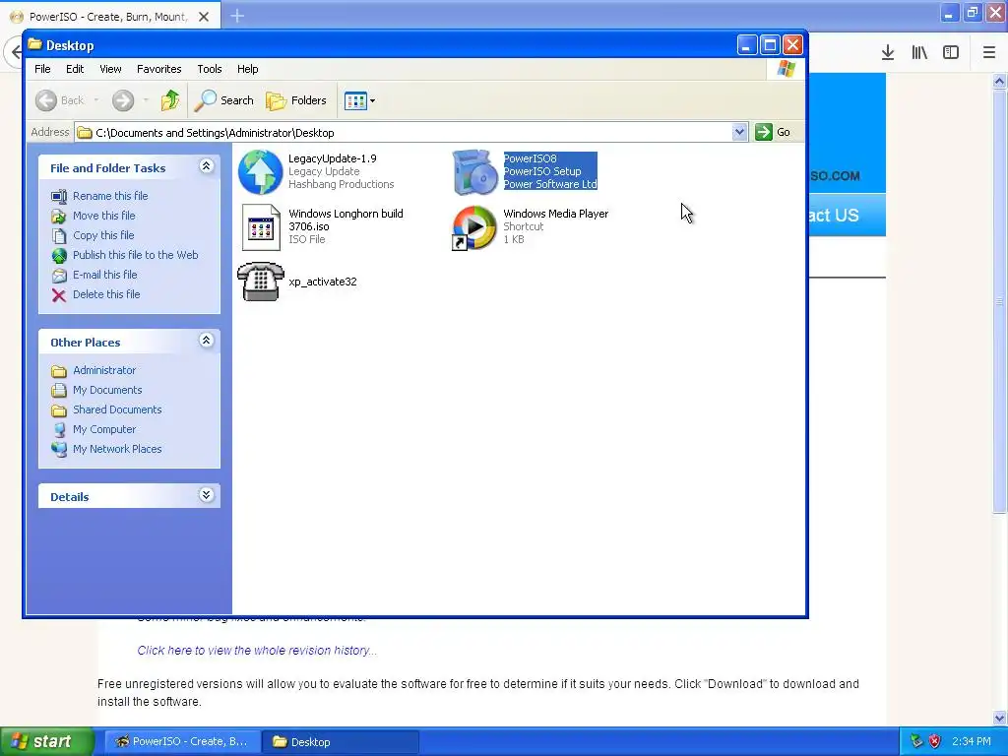Image resolution: width=1008 pixels, height=756 pixels.
Task: Open the browser hamburger menu
Action: pos(989,52)
